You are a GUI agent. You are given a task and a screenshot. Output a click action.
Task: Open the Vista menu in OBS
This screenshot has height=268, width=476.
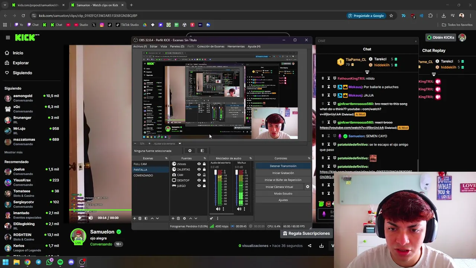(164, 47)
